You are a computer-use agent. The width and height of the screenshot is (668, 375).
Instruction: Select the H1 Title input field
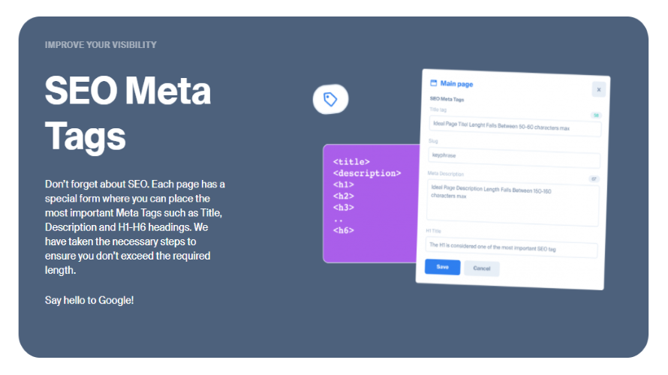tap(510, 248)
